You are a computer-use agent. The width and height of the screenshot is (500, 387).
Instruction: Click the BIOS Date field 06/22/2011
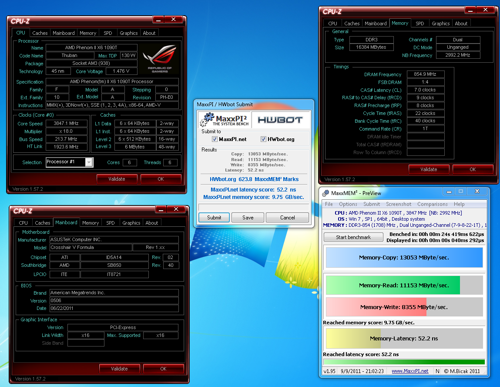tap(114, 308)
